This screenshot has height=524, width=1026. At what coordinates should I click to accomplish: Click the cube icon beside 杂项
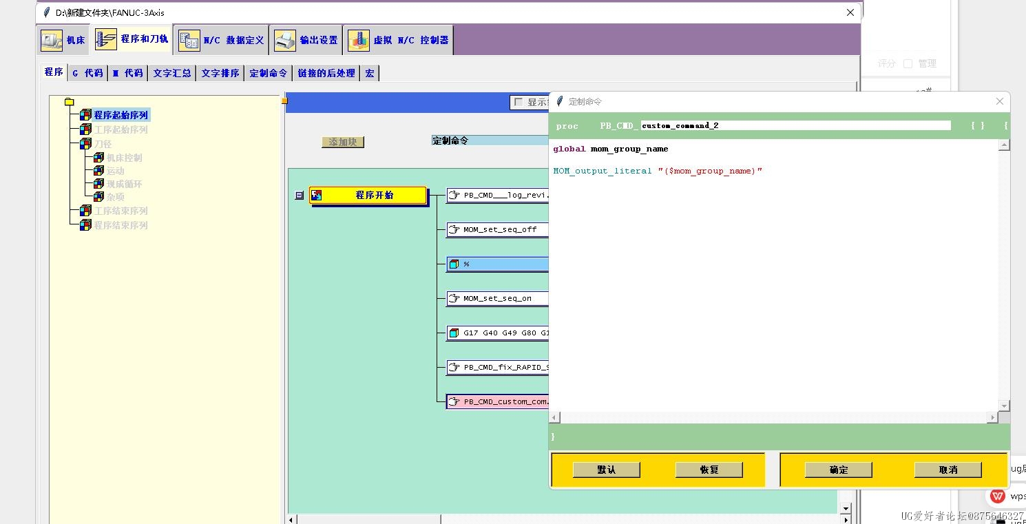(98, 197)
